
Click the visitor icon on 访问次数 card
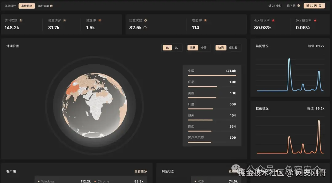click(20, 20)
